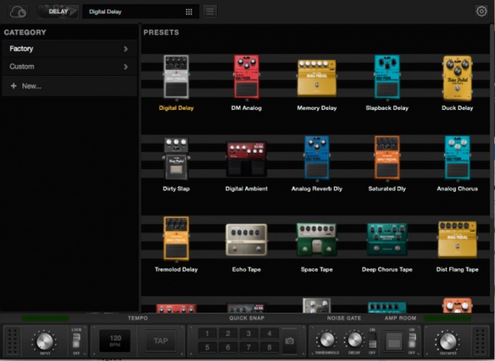Click the Noise Gate DECAY knob

click(354, 340)
